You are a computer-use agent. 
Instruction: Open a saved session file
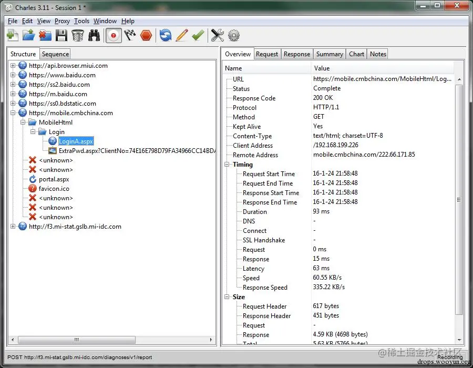[x=29, y=35]
